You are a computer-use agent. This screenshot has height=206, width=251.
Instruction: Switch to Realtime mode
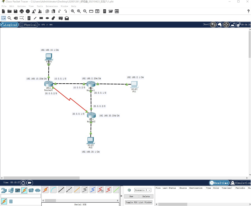pyautogui.click(x=219, y=183)
